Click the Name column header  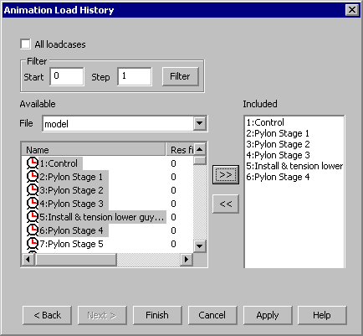click(x=94, y=150)
